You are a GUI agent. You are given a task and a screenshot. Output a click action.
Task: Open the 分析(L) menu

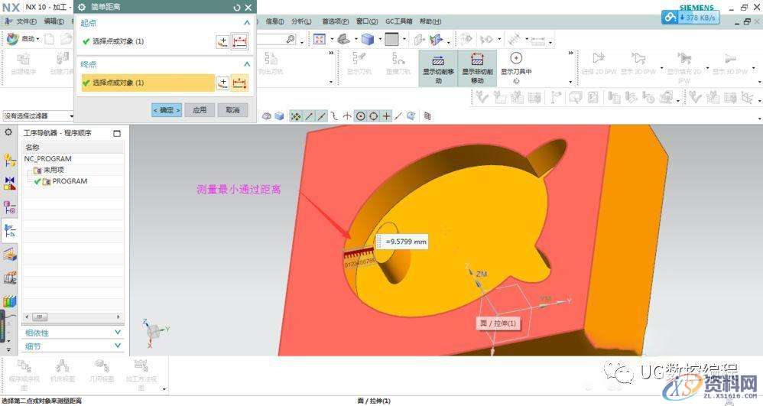click(x=301, y=21)
